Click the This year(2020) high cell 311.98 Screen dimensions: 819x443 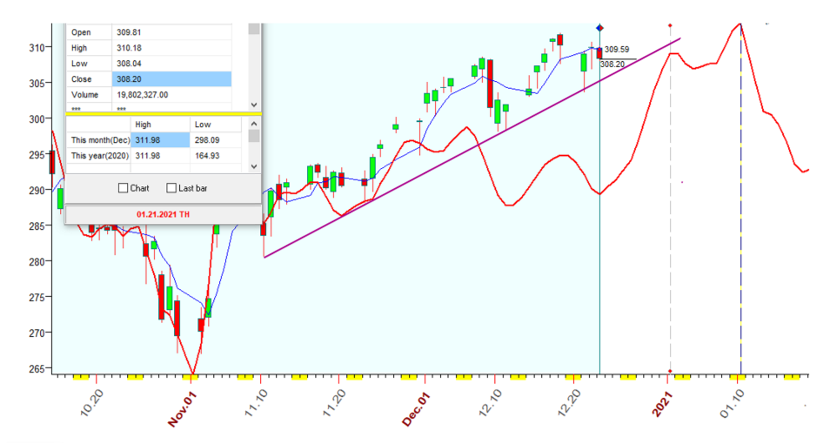click(161, 155)
